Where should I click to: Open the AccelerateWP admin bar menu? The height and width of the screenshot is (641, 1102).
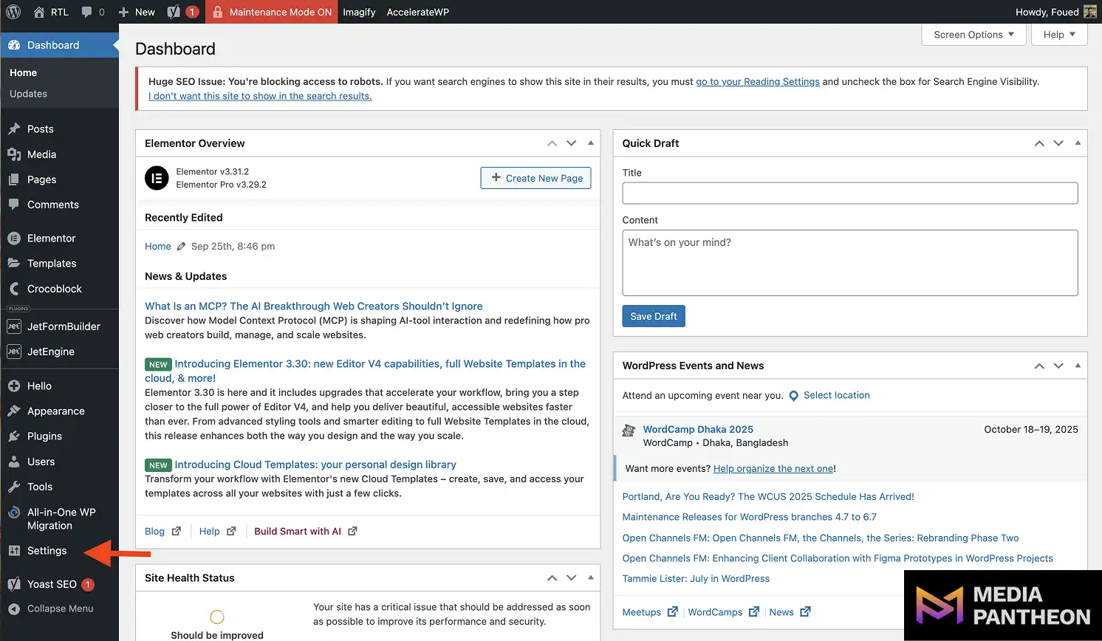pos(418,12)
